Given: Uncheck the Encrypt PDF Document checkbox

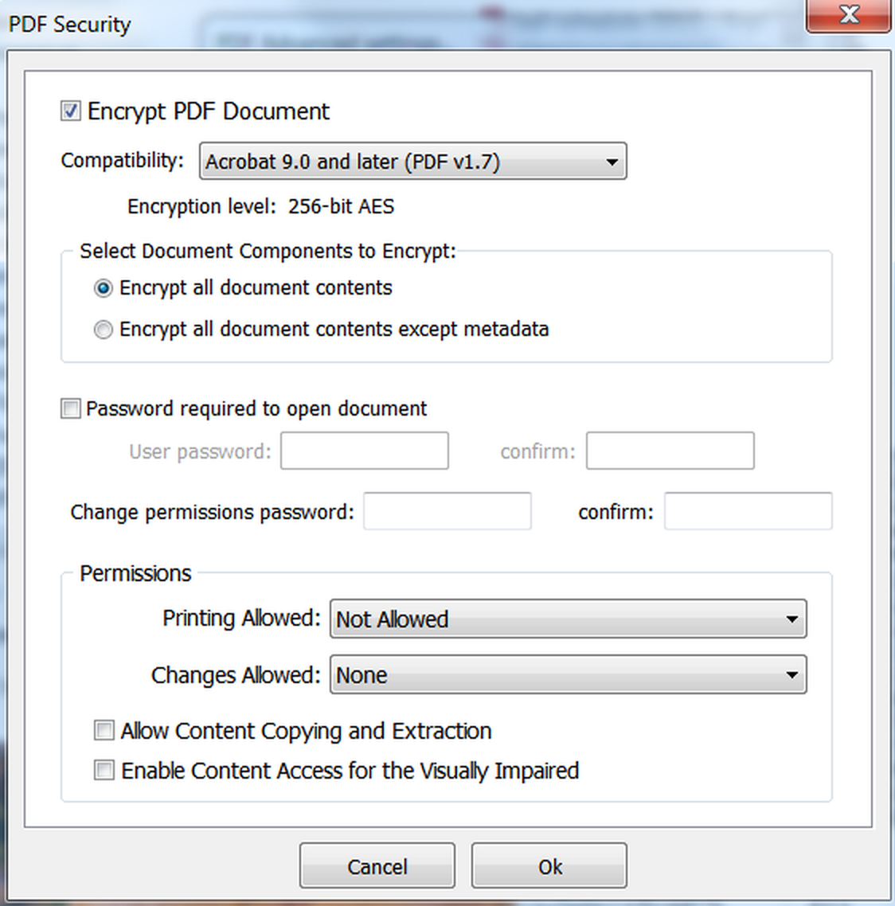Looking at the screenshot, I should [71, 111].
